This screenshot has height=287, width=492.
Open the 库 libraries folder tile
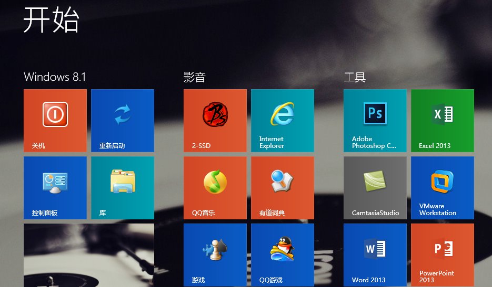123,188
